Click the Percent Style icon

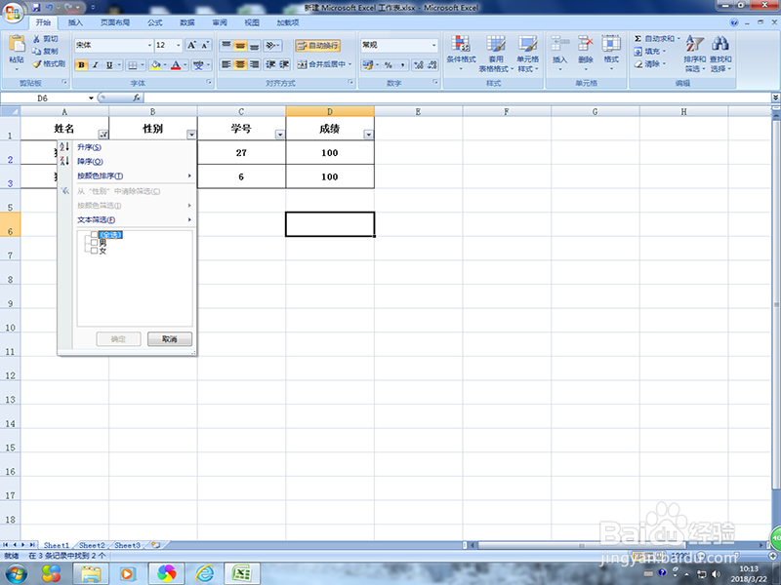[389, 64]
